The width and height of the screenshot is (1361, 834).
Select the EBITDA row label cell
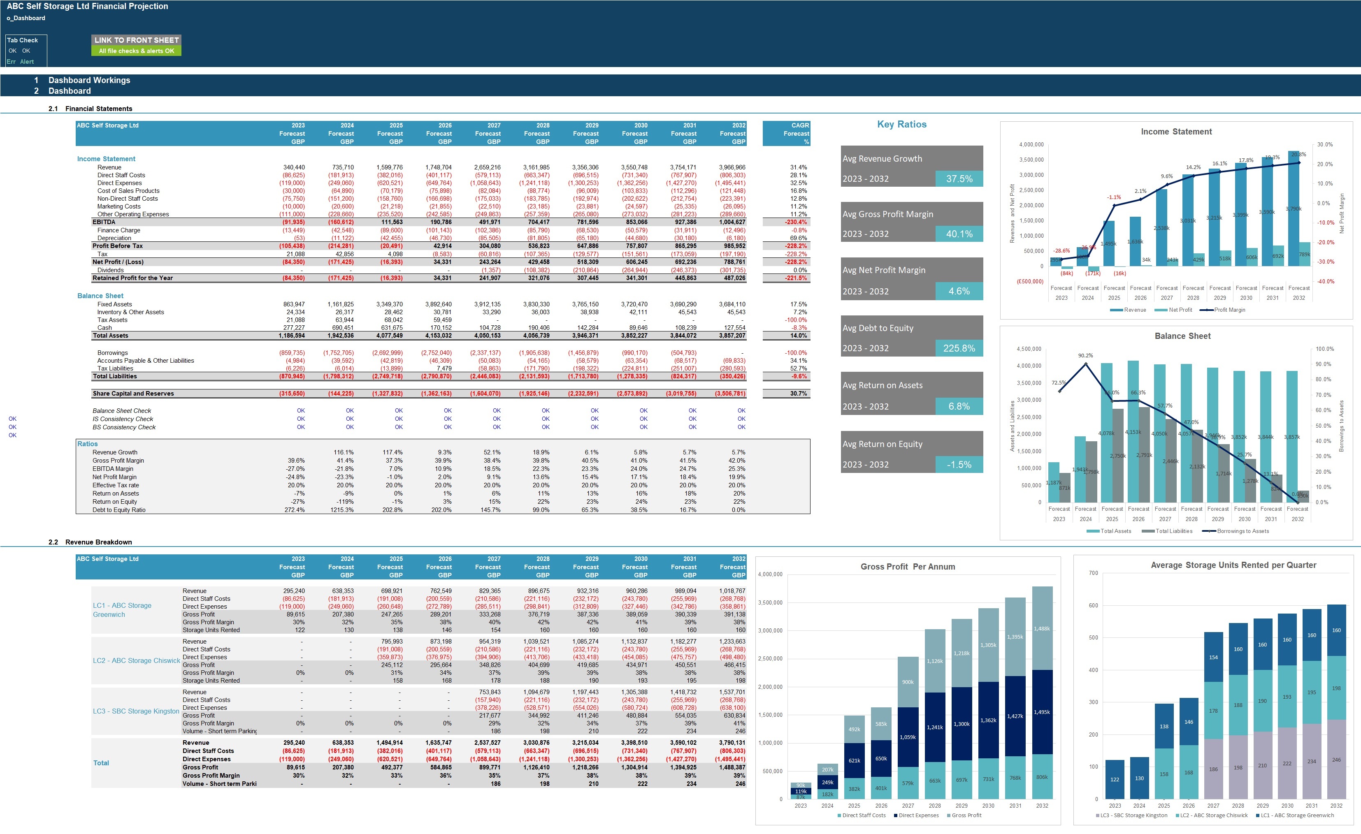(104, 222)
